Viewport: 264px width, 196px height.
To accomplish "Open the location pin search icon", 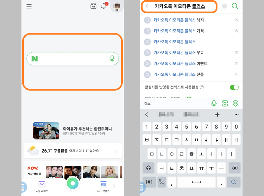I will point(235,103).
